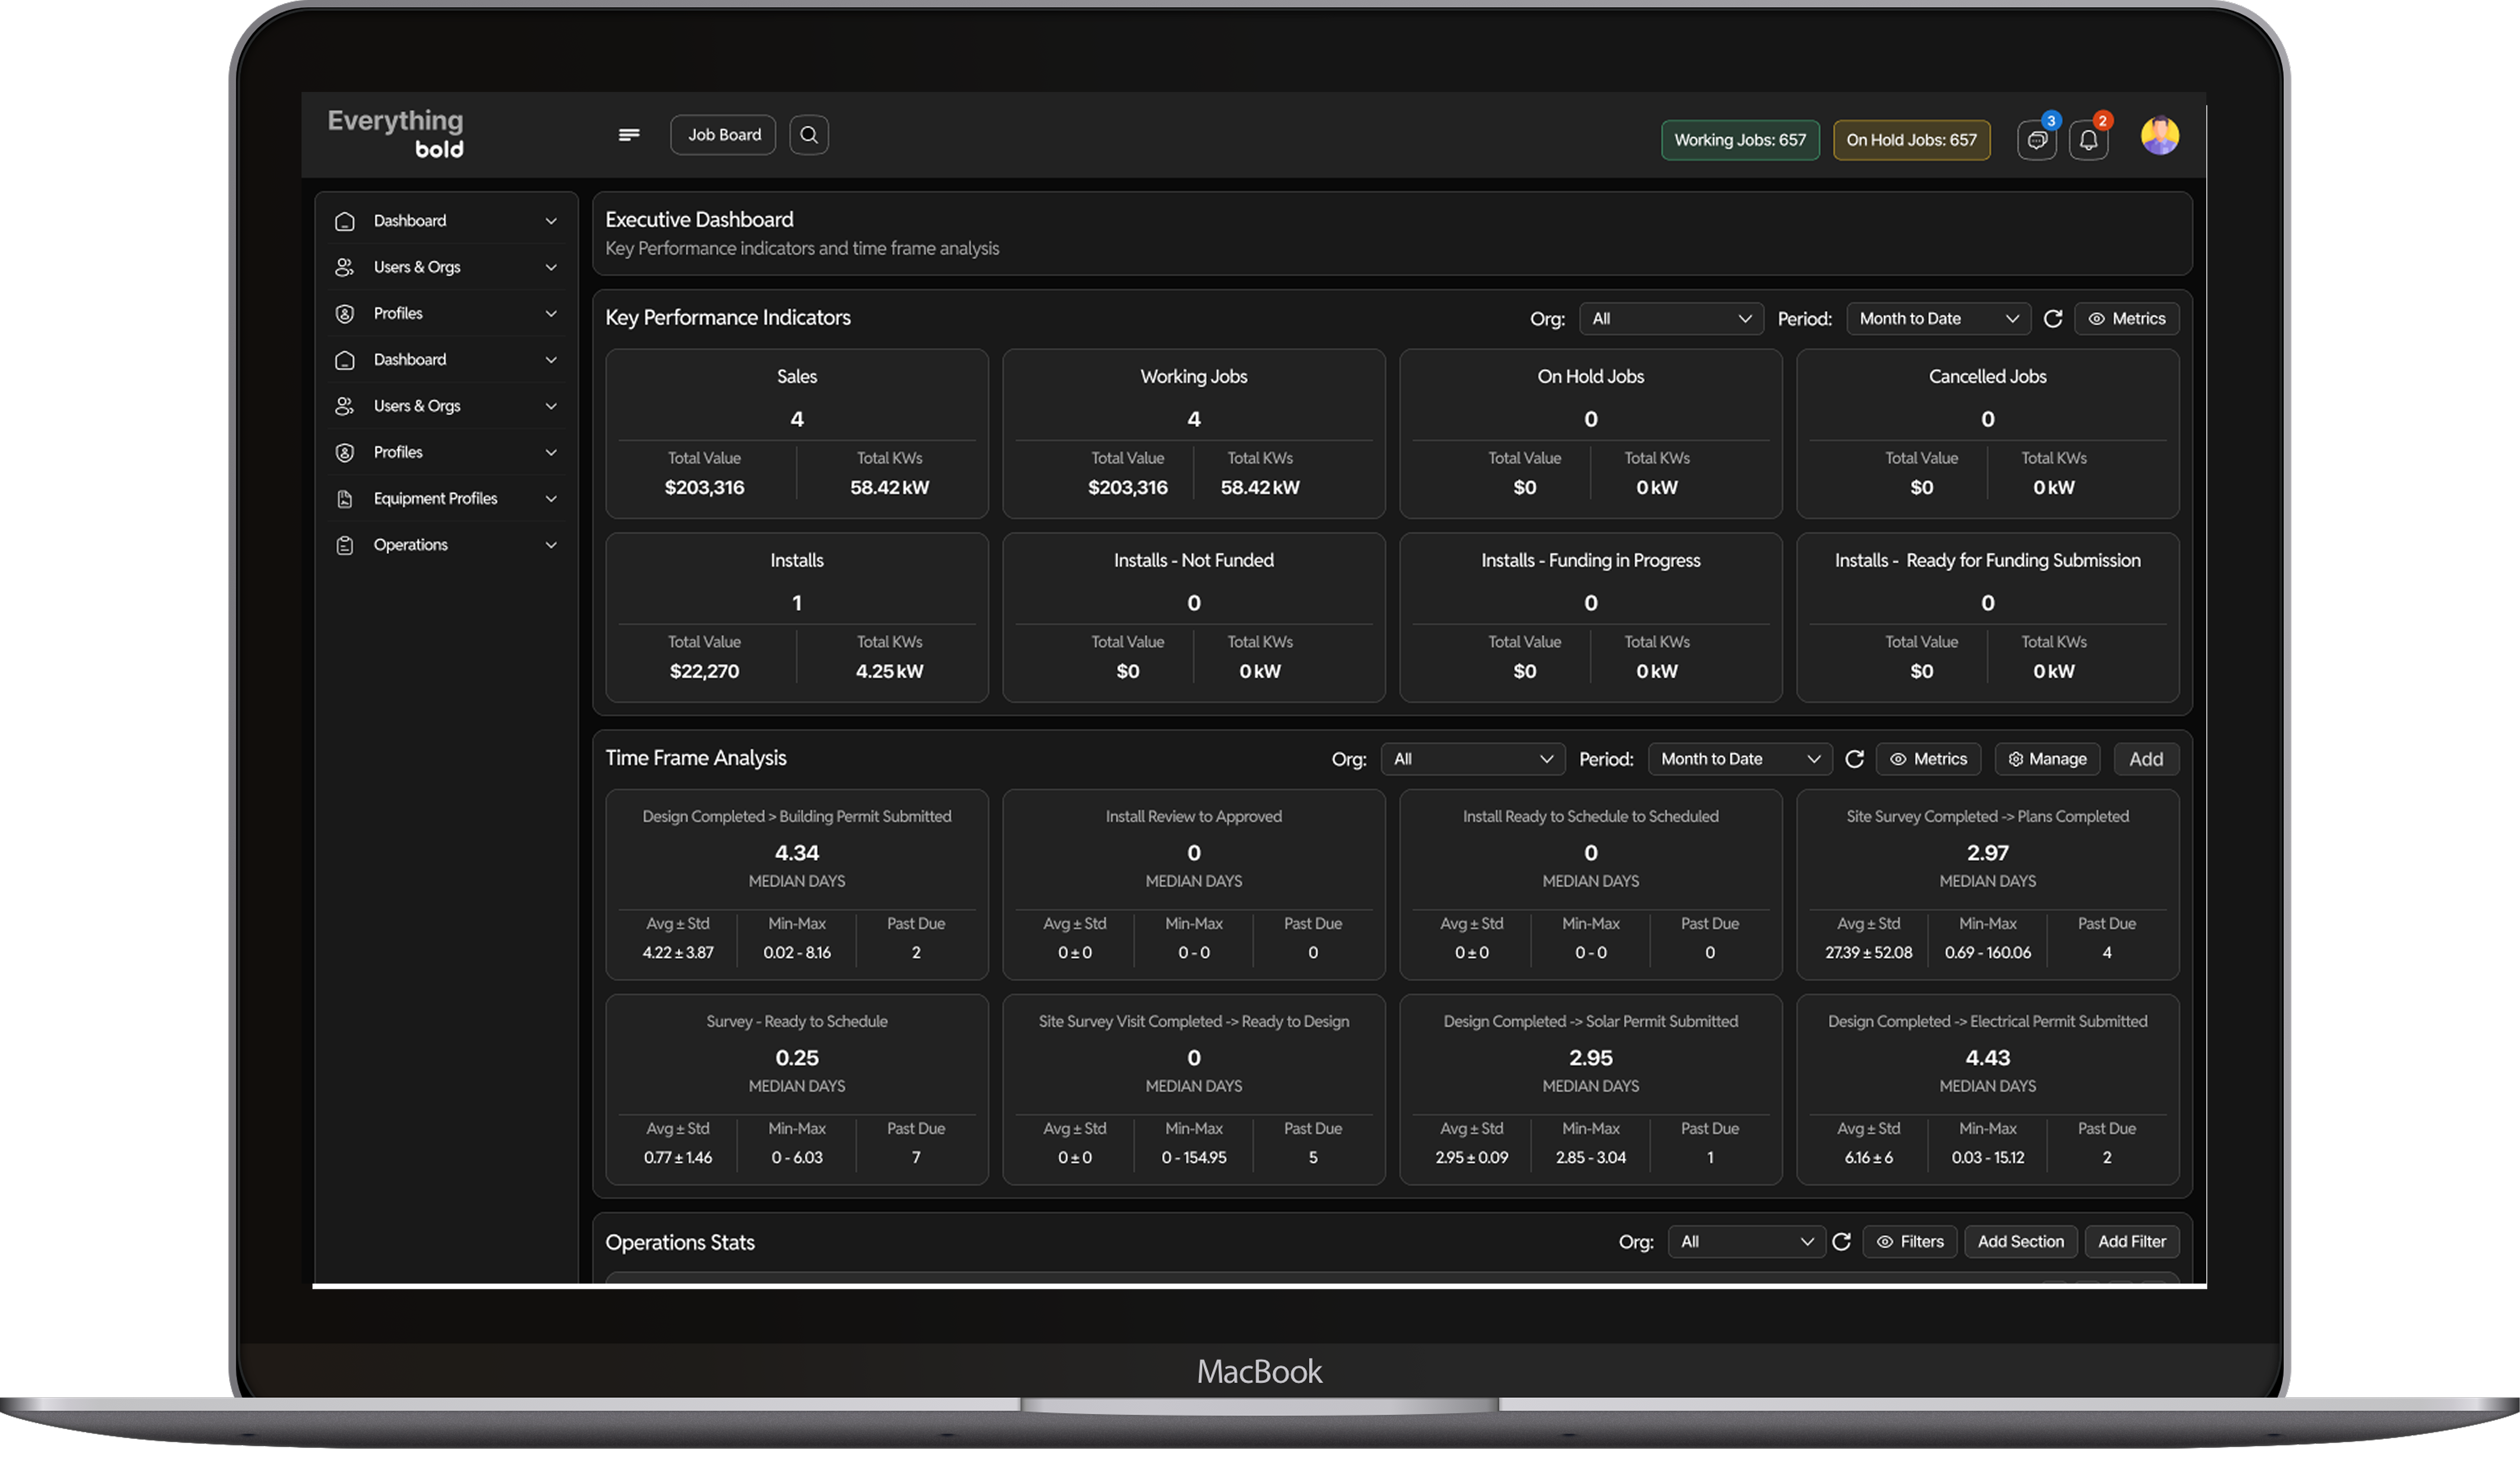The width and height of the screenshot is (2520, 1479).
Task: Click the Equipment Profiles sidebar icon
Action: point(345,498)
